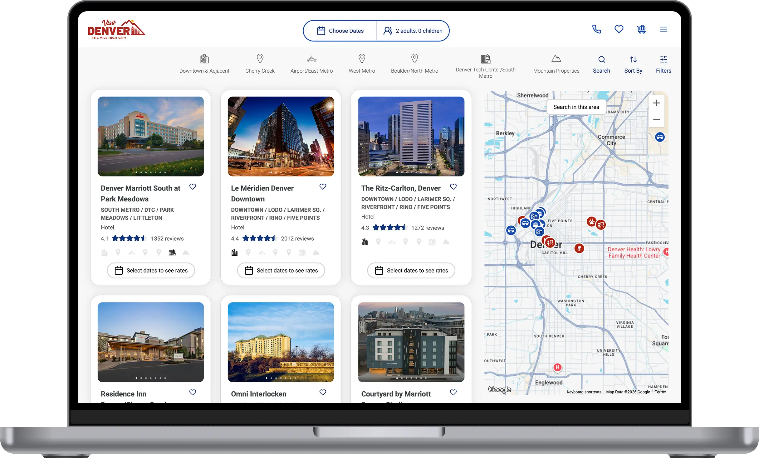Click the red marker south of Capitol Hill label
The width and height of the screenshot is (759, 458).
point(579,248)
